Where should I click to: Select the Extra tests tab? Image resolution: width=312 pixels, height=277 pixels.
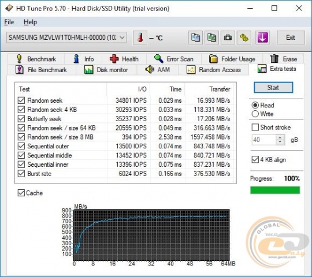tap(277, 69)
